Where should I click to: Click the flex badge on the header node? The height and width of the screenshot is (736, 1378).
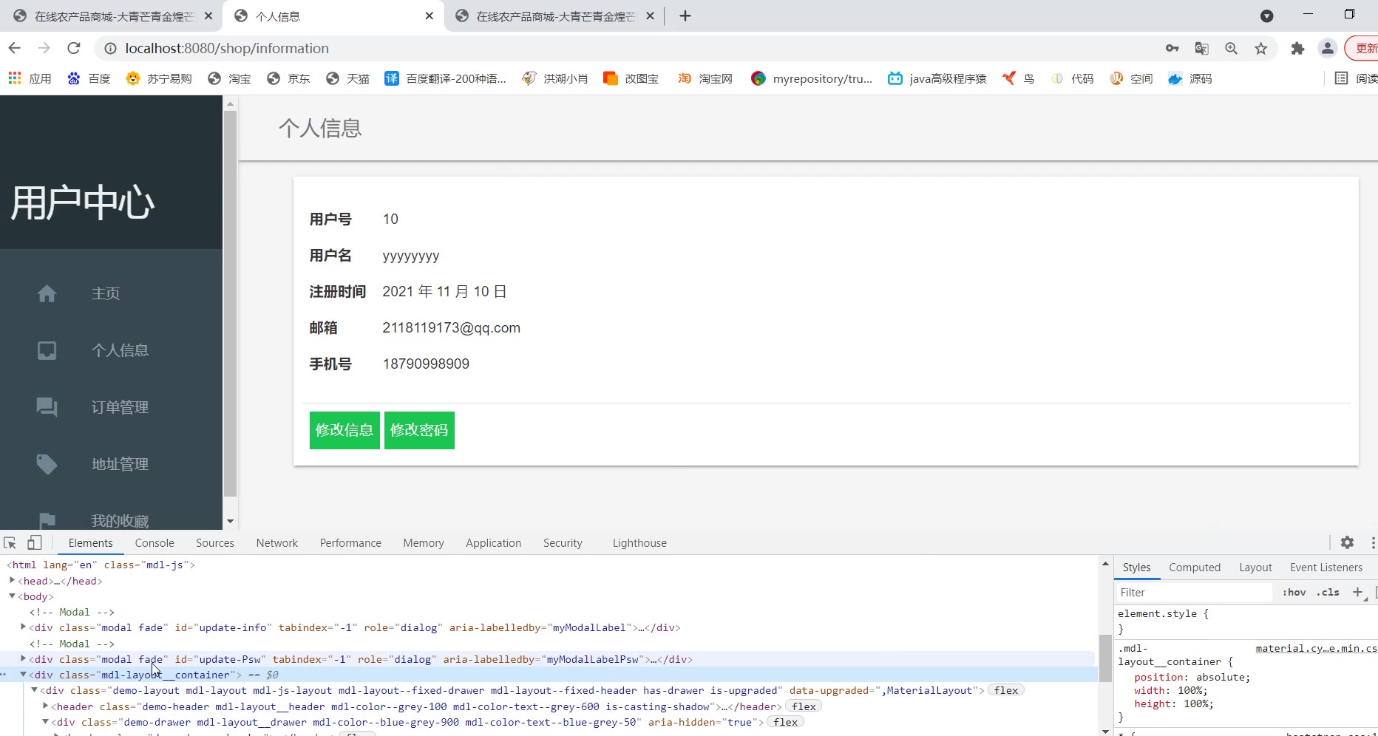[804, 706]
